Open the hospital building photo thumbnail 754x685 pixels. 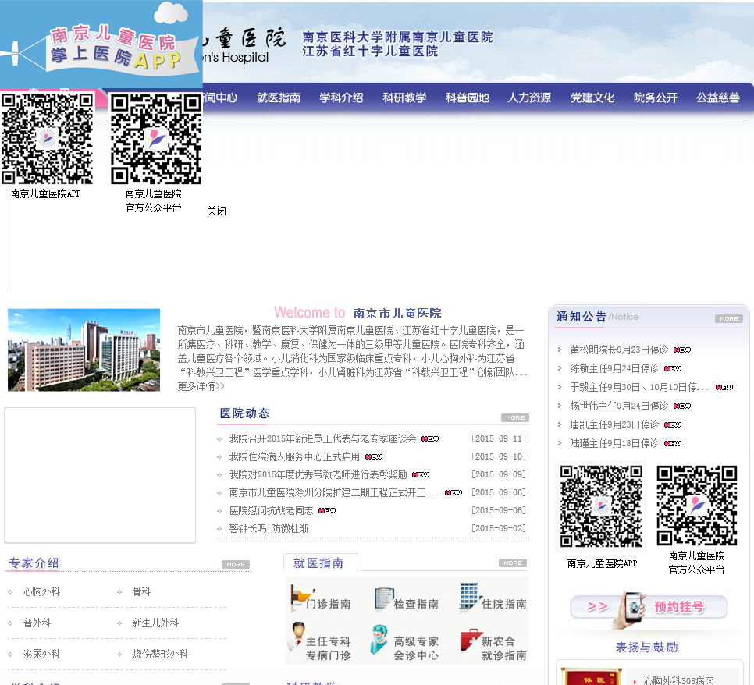(x=84, y=350)
